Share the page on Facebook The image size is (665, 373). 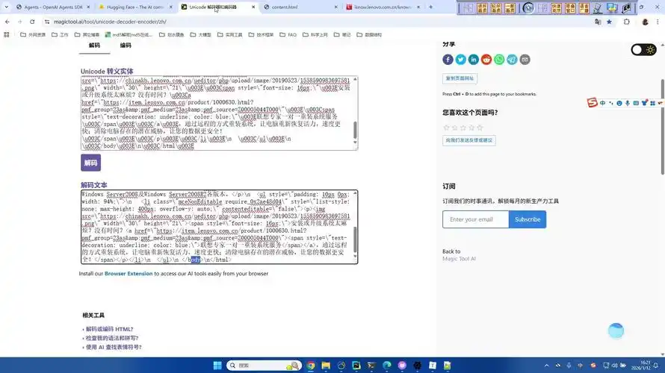(448, 60)
